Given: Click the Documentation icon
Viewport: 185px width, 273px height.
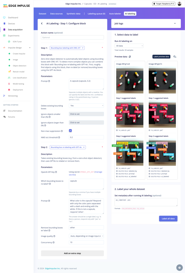Looking at the screenshot, I should pos(4,111).
